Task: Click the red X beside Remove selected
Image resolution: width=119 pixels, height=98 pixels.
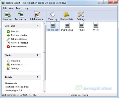Action: tap(8, 47)
